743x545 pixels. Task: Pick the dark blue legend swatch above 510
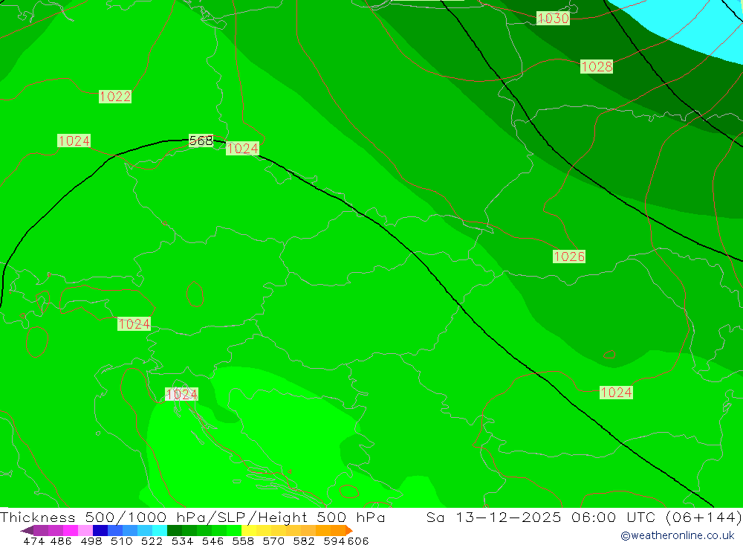pos(100,530)
